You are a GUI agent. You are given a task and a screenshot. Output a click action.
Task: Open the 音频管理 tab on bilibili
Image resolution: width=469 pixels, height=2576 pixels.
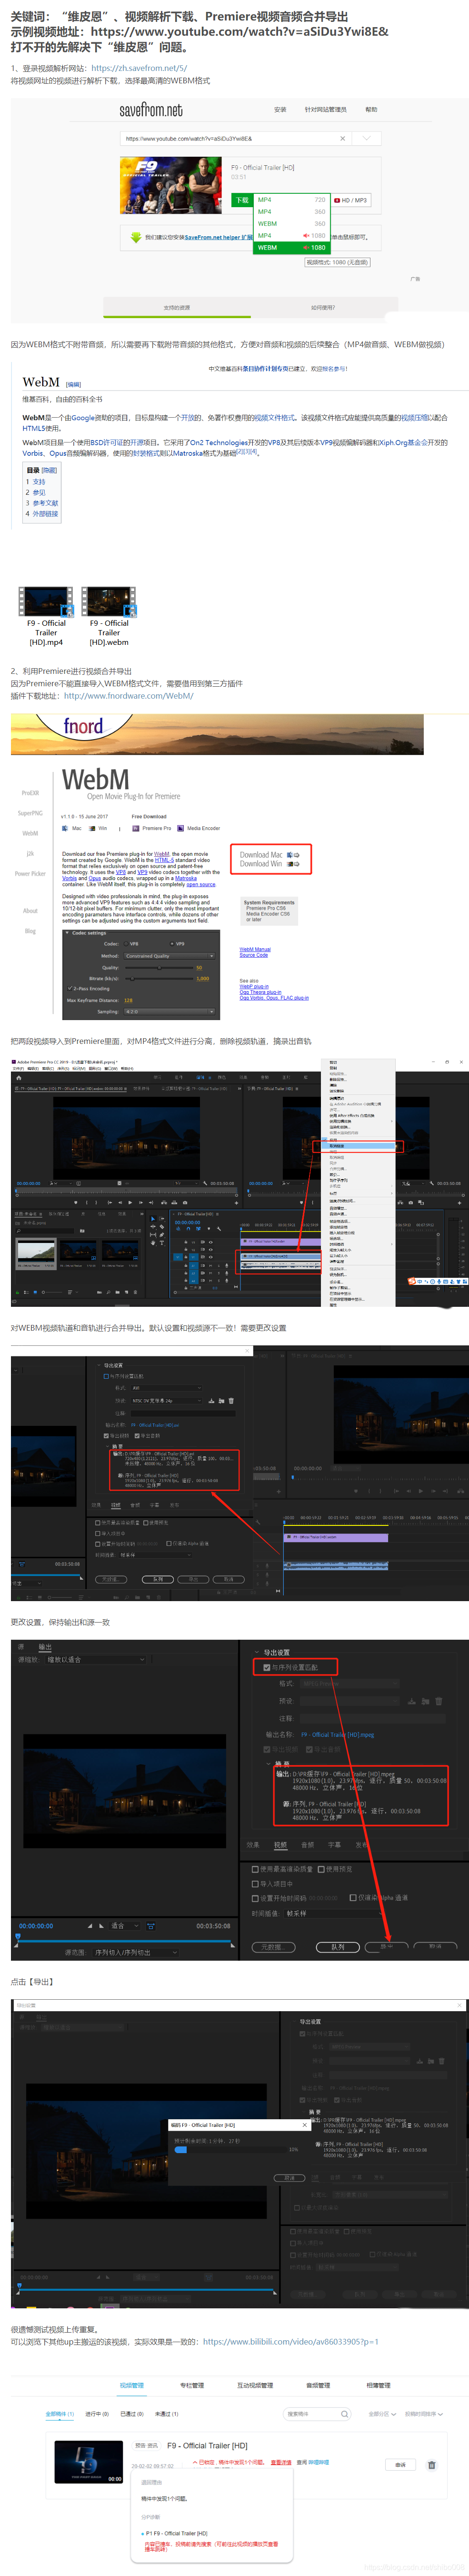click(x=317, y=2385)
